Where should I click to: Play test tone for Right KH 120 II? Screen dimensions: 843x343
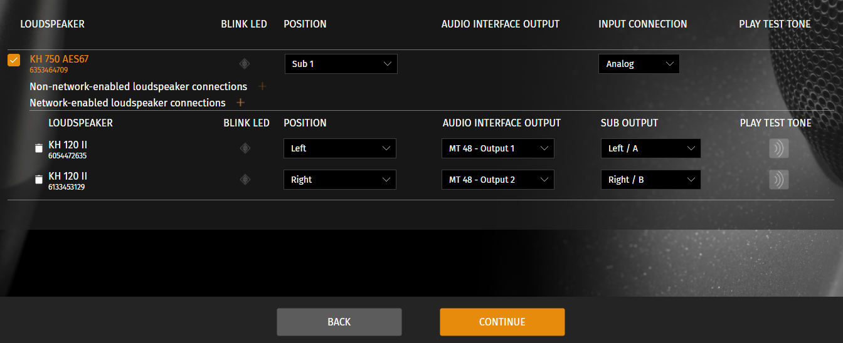(778, 180)
